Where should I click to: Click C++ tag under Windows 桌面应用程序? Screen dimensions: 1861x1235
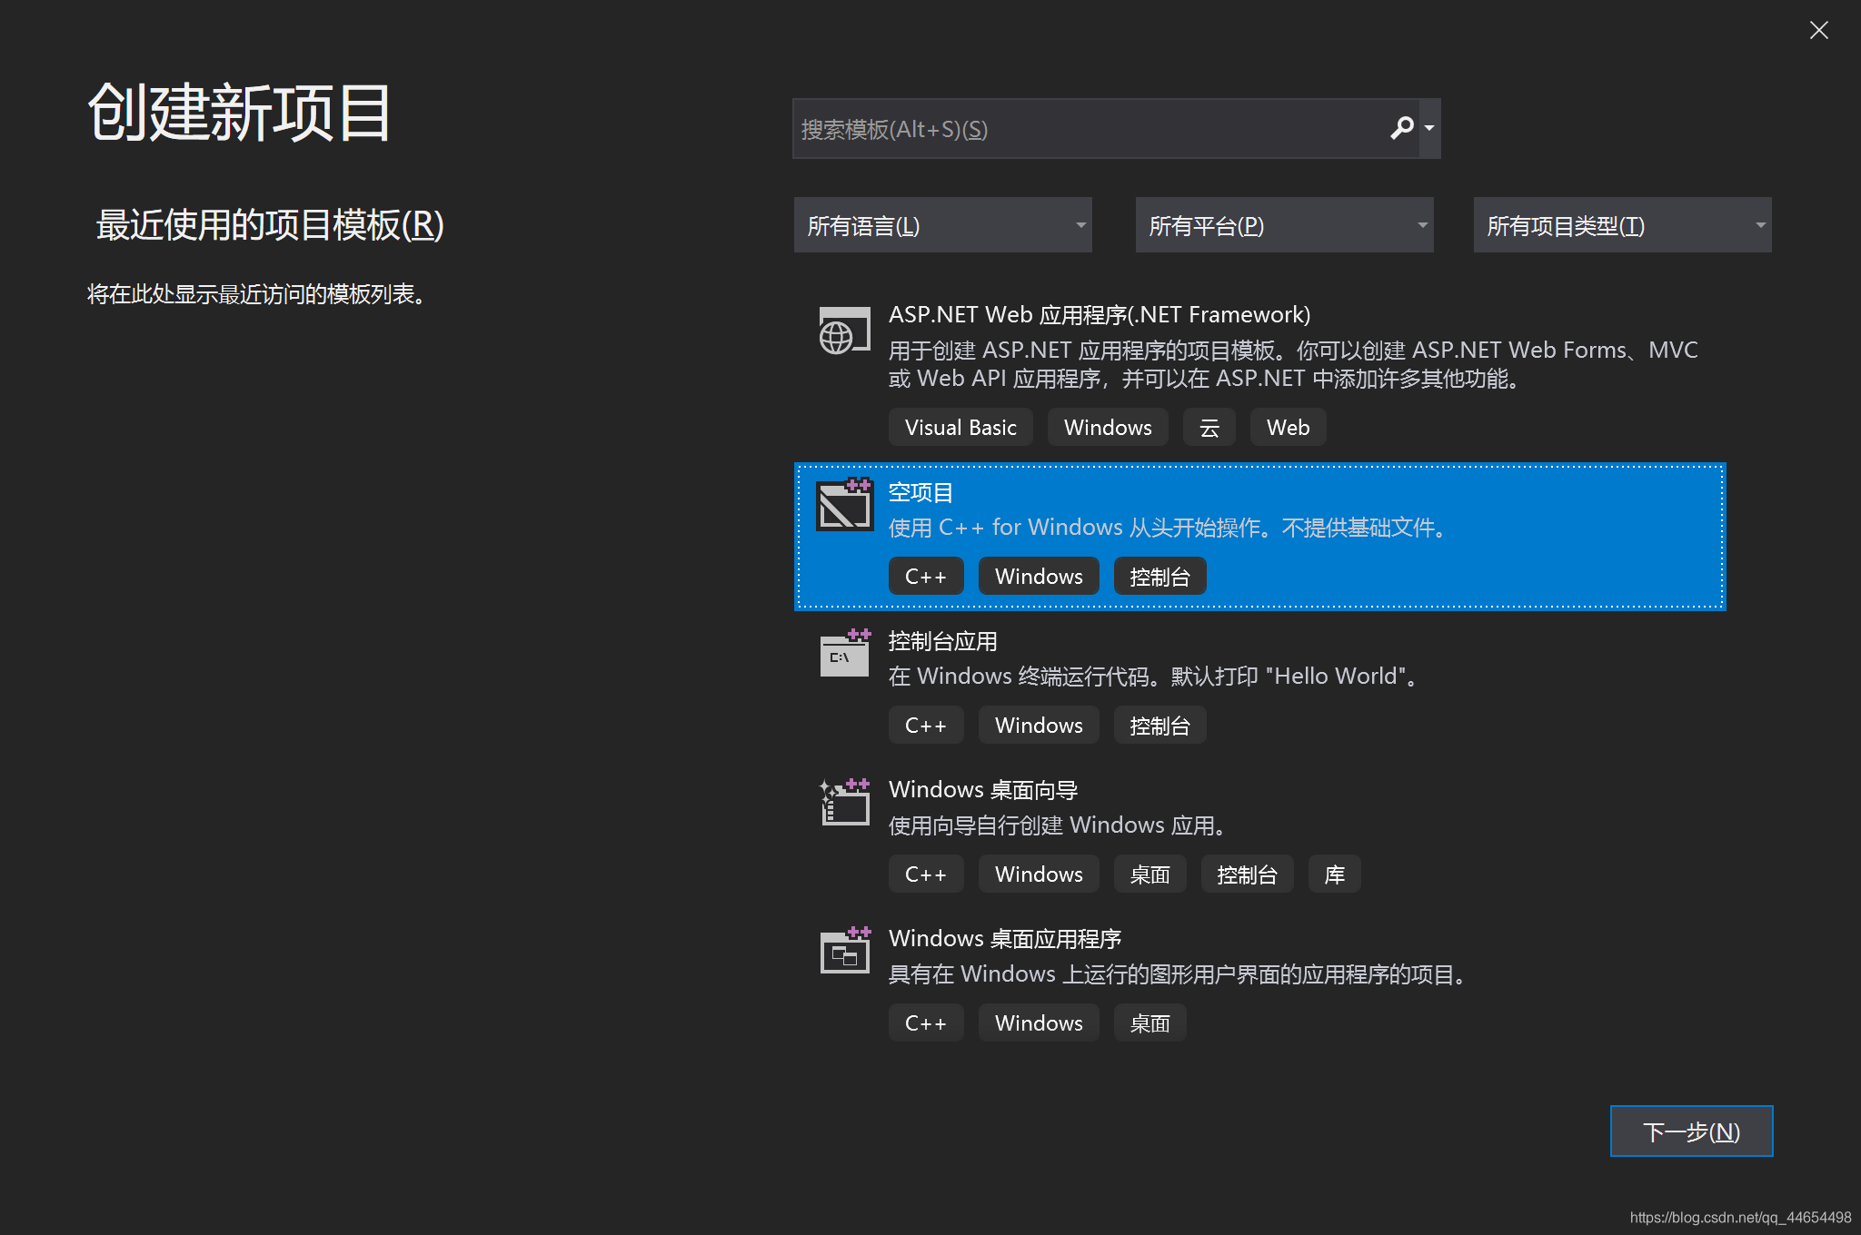pos(926,1023)
